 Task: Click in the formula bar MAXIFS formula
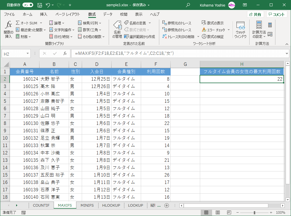click(124, 53)
